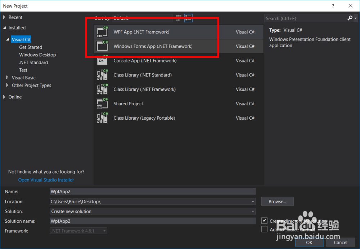
Task: Expand the Visual Basic node
Action: coord(7,77)
